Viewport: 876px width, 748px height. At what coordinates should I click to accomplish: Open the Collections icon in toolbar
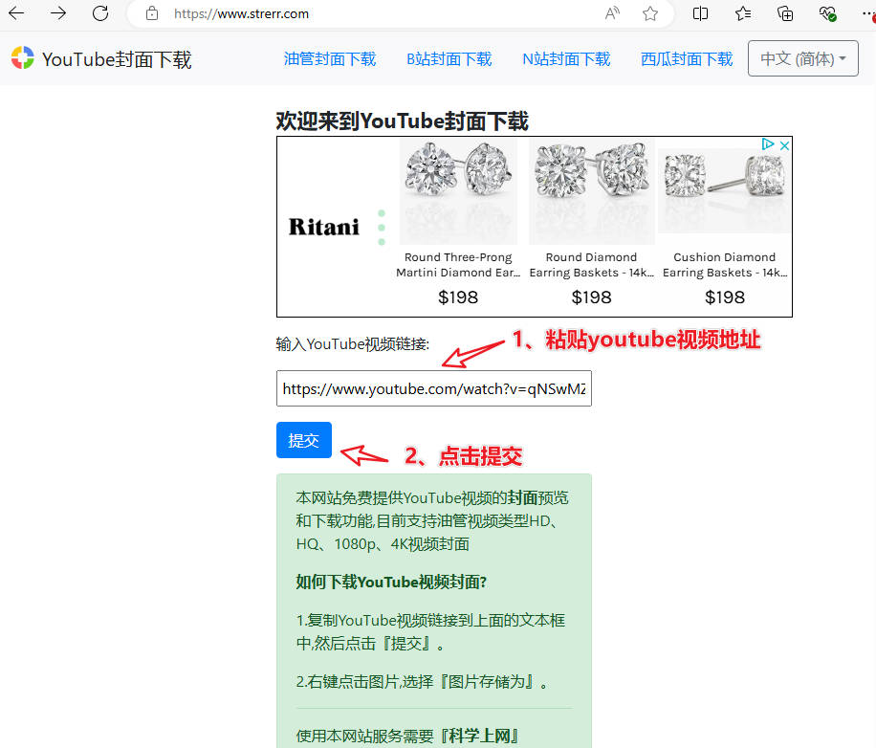(x=785, y=13)
